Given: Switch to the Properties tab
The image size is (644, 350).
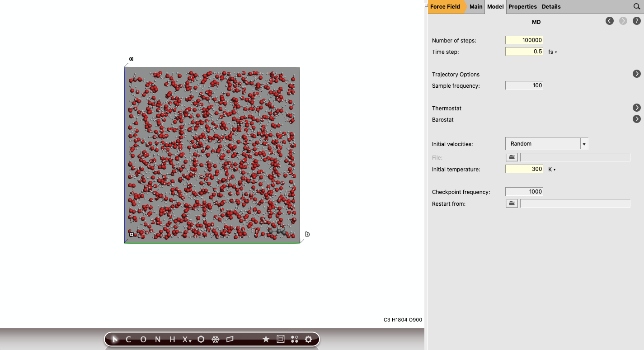Looking at the screenshot, I should pos(522,7).
